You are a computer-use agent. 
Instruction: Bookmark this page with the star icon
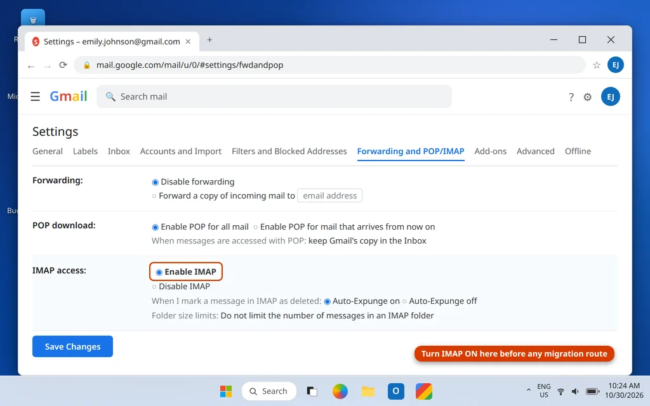[x=597, y=65]
